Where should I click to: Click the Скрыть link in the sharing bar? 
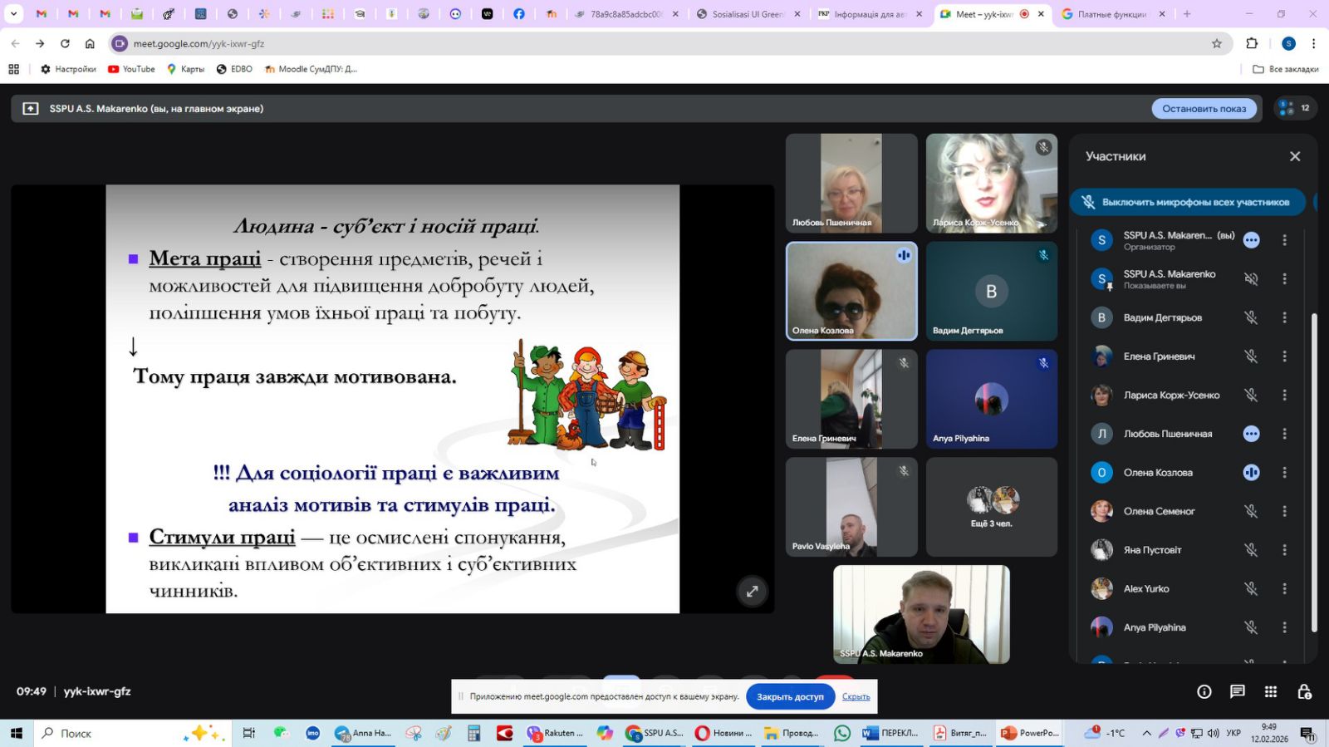[x=856, y=696]
